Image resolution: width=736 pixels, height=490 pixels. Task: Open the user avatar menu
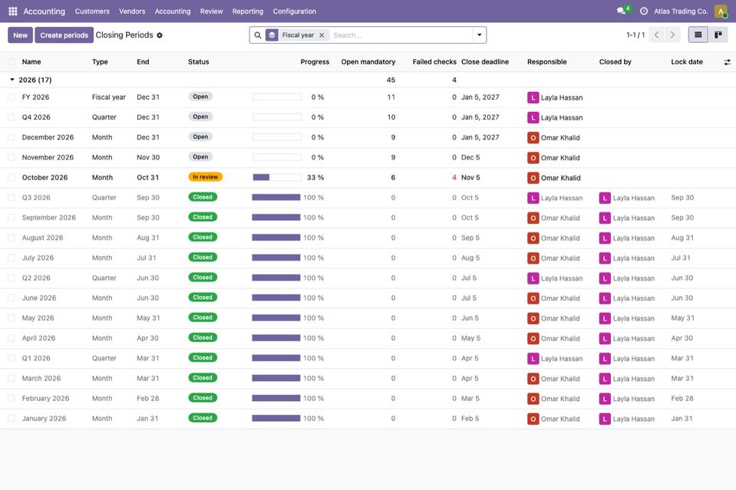tap(721, 12)
